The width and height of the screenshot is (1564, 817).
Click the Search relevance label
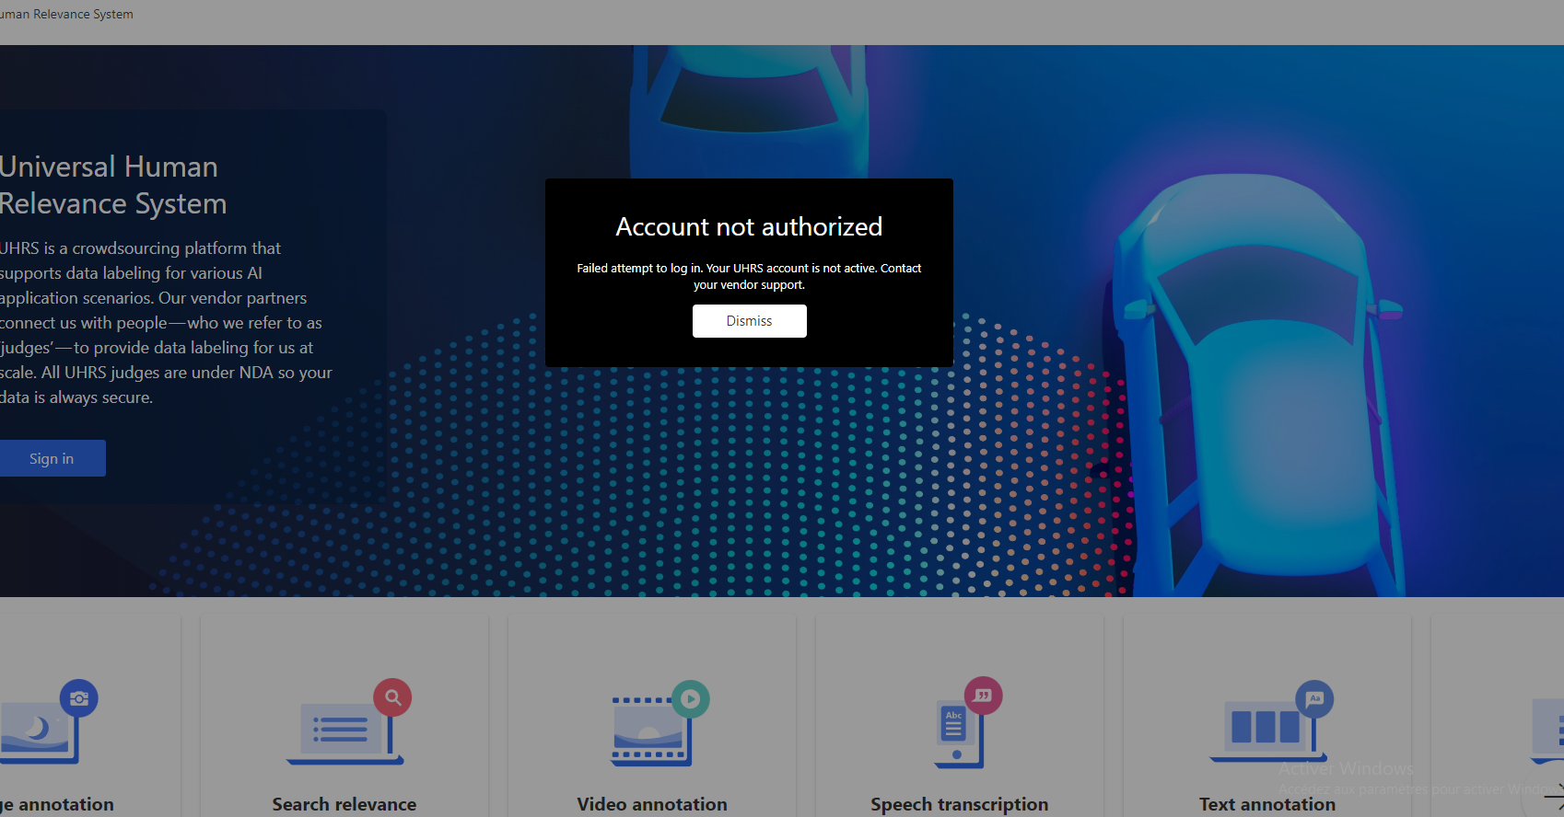click(x=344, y=804)
